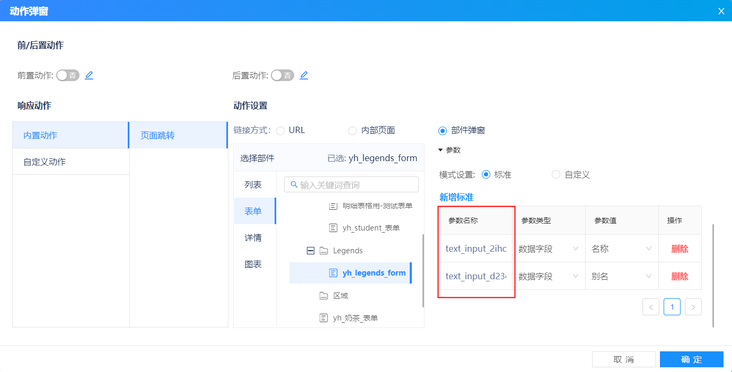Go to next page of parameters

693,306
